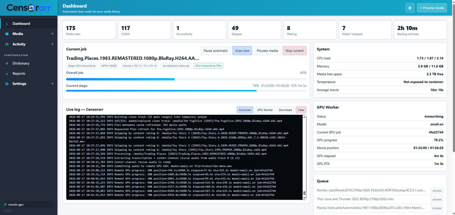
Task: Open the Media menu item
Action: pos(28,34)
